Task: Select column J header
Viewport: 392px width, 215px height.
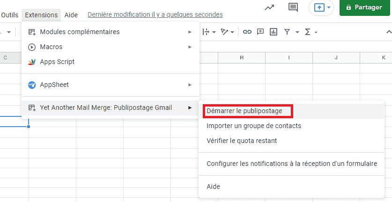Action: pos(336,57)
